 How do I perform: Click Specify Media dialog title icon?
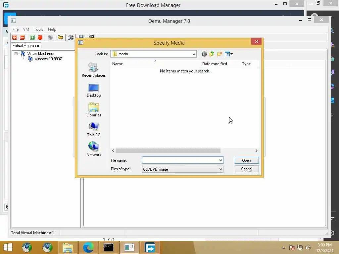tap(81, 43)
